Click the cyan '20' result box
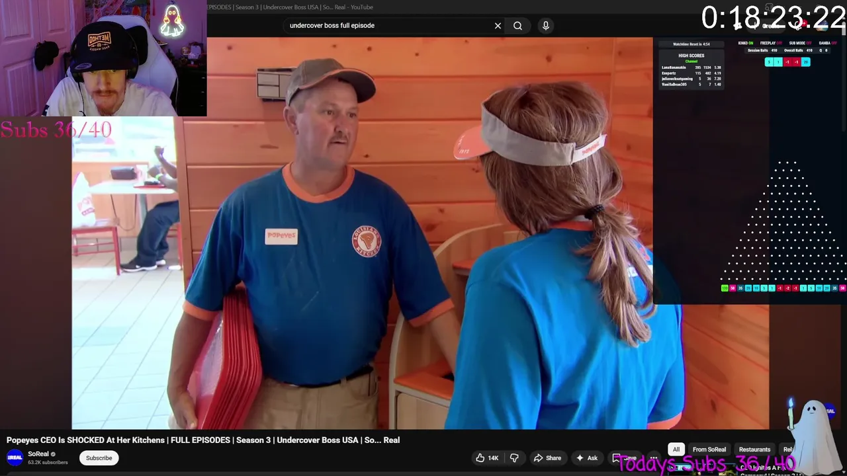Image resolution: width=847 pixels, height=476 pixels. (805, 62)
